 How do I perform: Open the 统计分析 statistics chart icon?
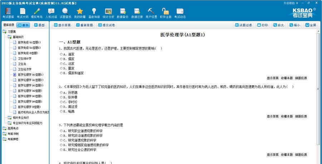(x=108, y=13)
